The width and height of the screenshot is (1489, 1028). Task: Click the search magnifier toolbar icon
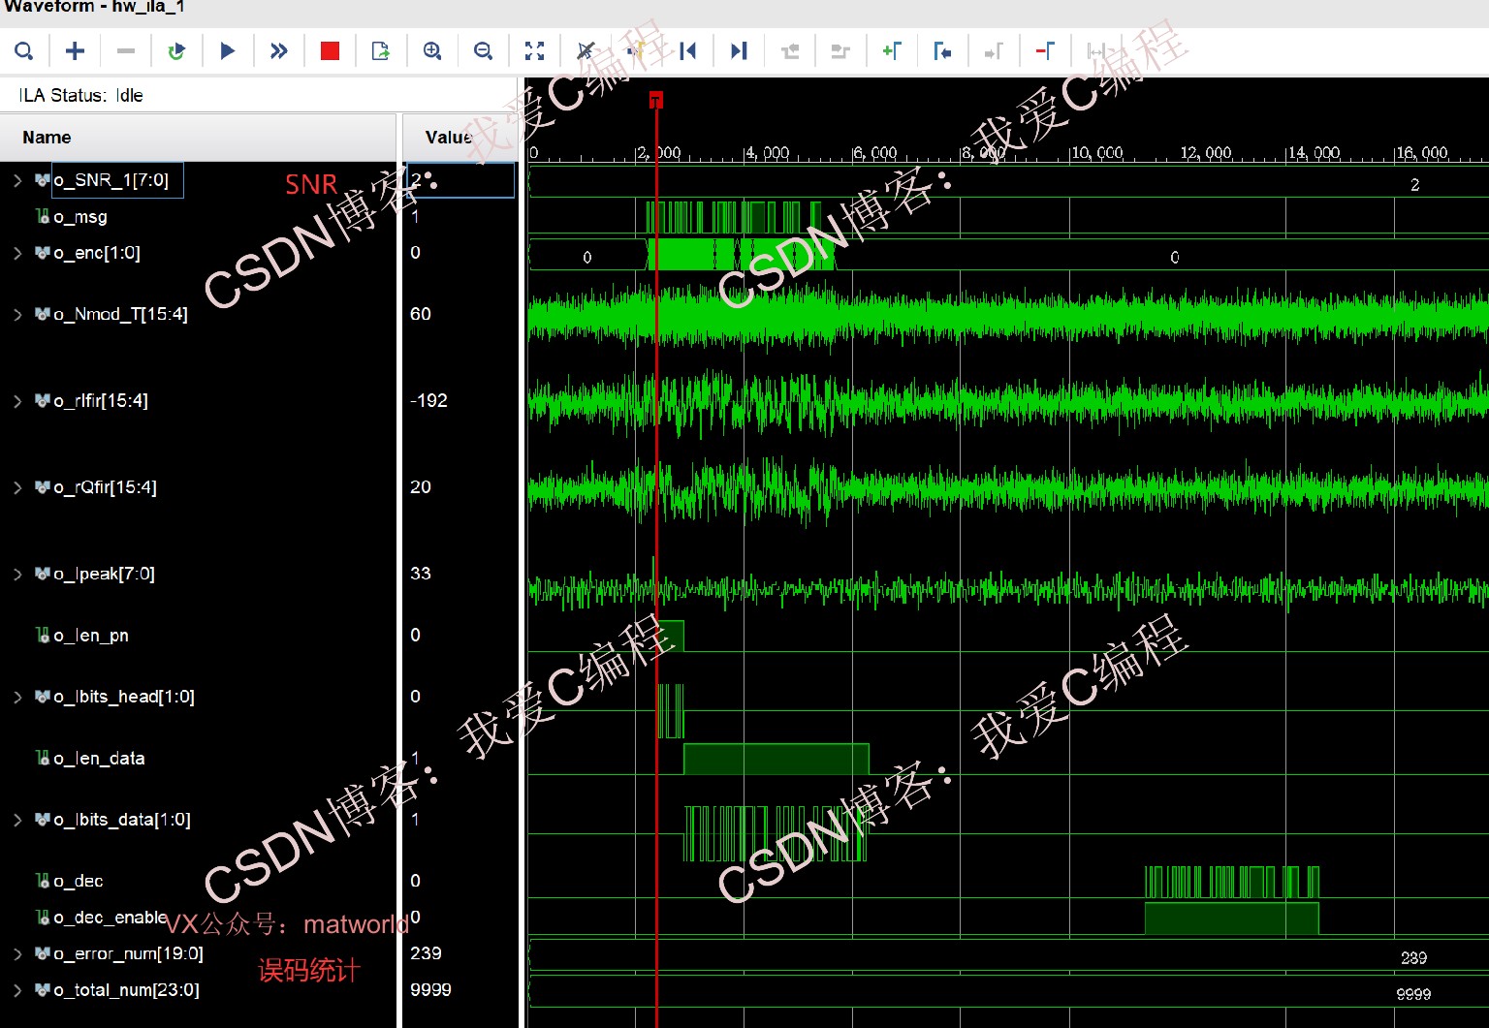point(24,51)
